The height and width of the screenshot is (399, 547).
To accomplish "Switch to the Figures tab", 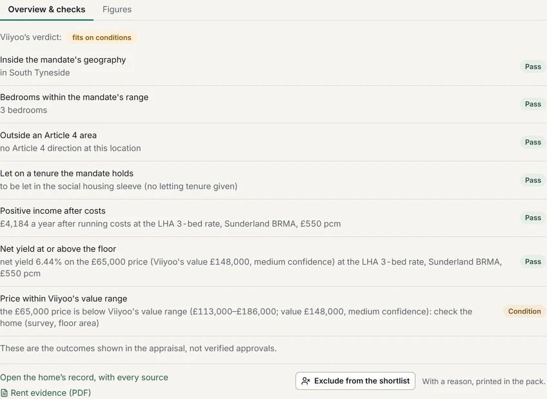I will point(117,10).
